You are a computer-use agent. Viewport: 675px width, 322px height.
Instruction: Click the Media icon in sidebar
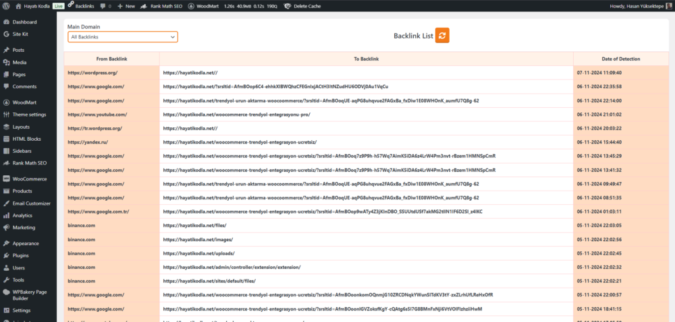click(6, 62)
